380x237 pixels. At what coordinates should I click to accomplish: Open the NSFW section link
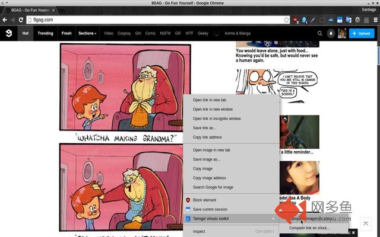pyautogui.click(x=165, y=33)
